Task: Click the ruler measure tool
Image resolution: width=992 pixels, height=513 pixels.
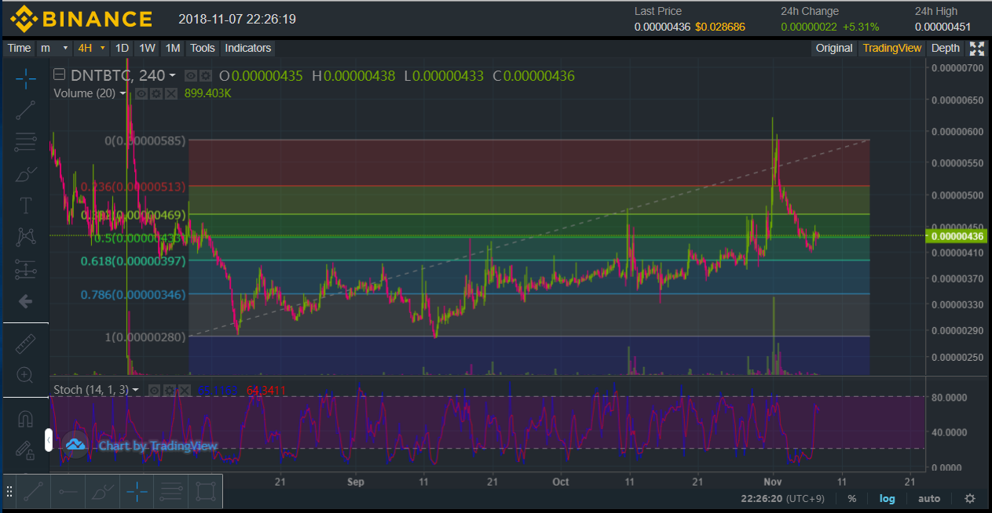Action: tap(25, 343)
